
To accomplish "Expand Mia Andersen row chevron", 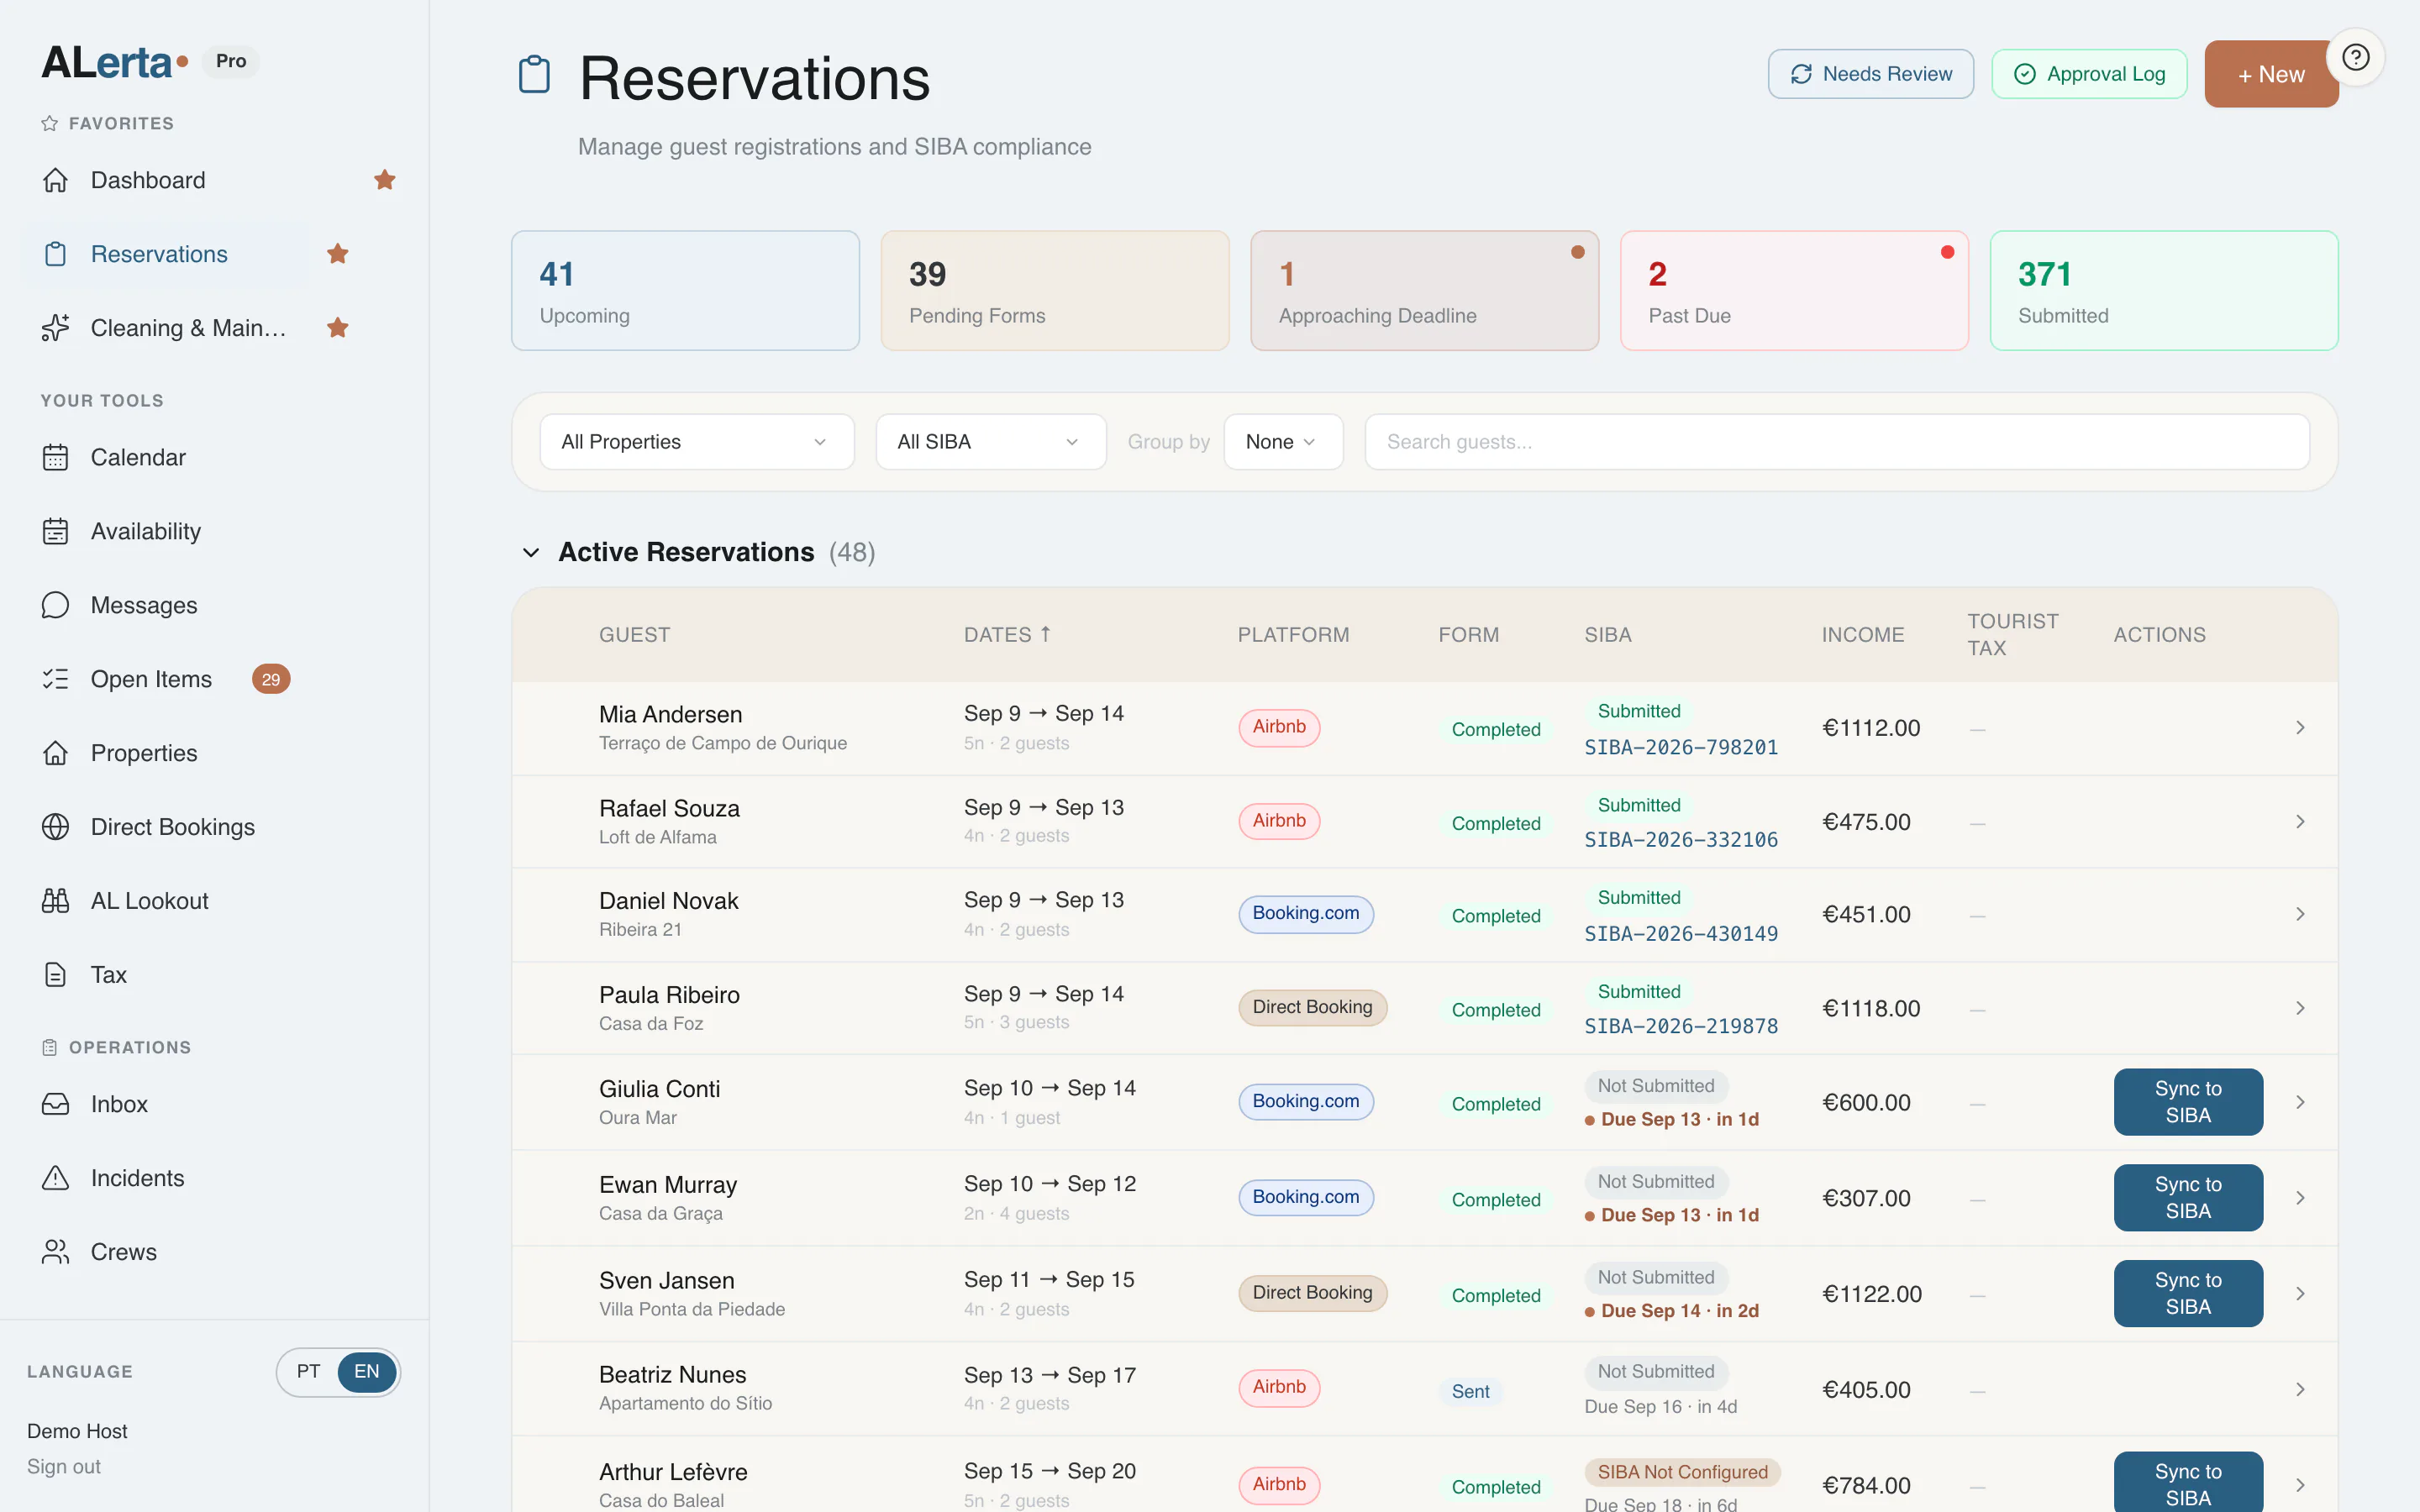I will (x=2300, y=728).
